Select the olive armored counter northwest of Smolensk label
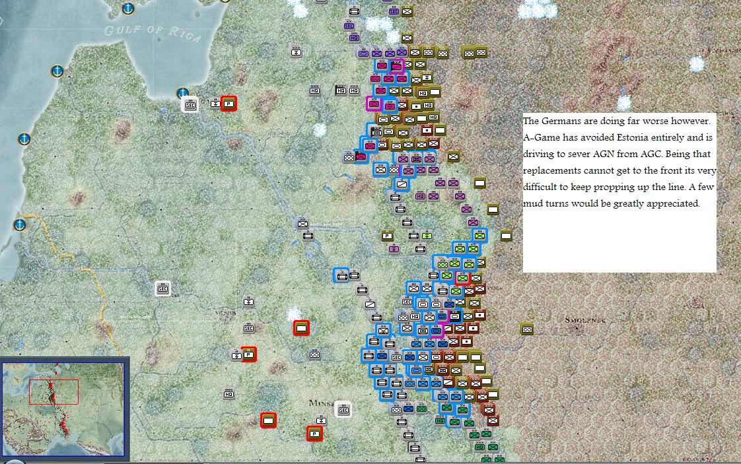Viewport: 741px width, 464px height. click(527, 329)
